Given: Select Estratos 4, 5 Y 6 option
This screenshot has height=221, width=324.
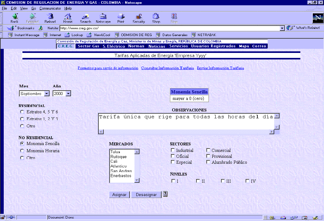Looking at the screenshot, I should coord(22,112).
